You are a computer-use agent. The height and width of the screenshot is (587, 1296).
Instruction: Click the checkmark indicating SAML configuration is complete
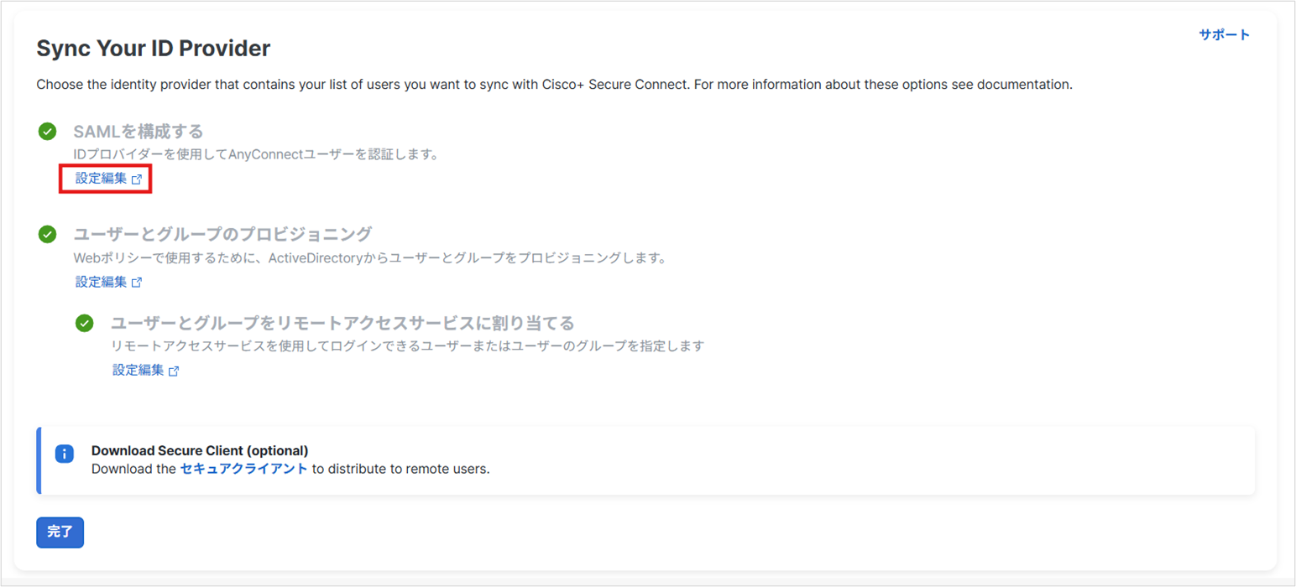click(x=47, y=132)
